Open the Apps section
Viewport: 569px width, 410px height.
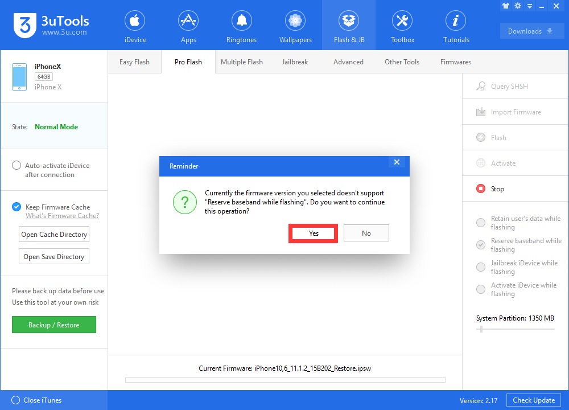188,26
